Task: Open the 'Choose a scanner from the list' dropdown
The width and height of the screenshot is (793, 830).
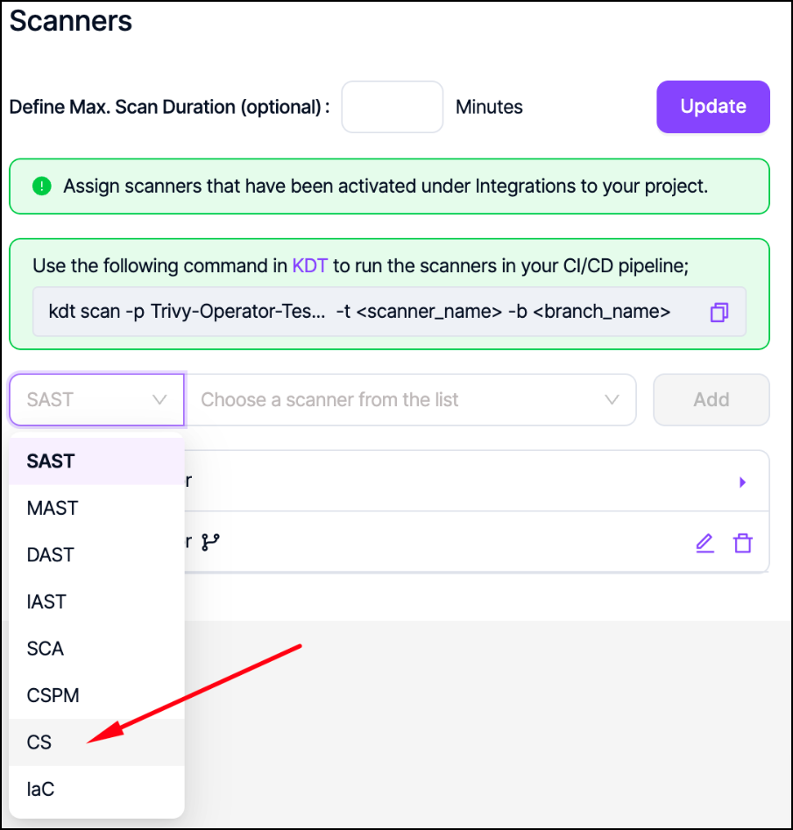Action: (x=410, y=400)
